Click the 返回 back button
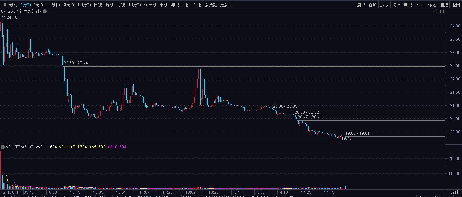Viewport: 462px width, 197px height. point(456,5)
